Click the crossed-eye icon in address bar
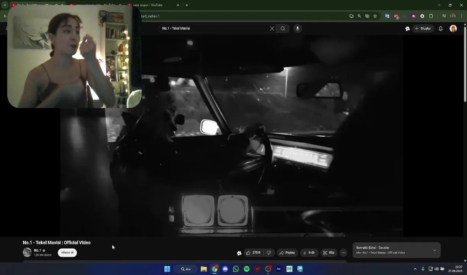The image size is (467, 275). pyautogui.click(x=367, y=16)
